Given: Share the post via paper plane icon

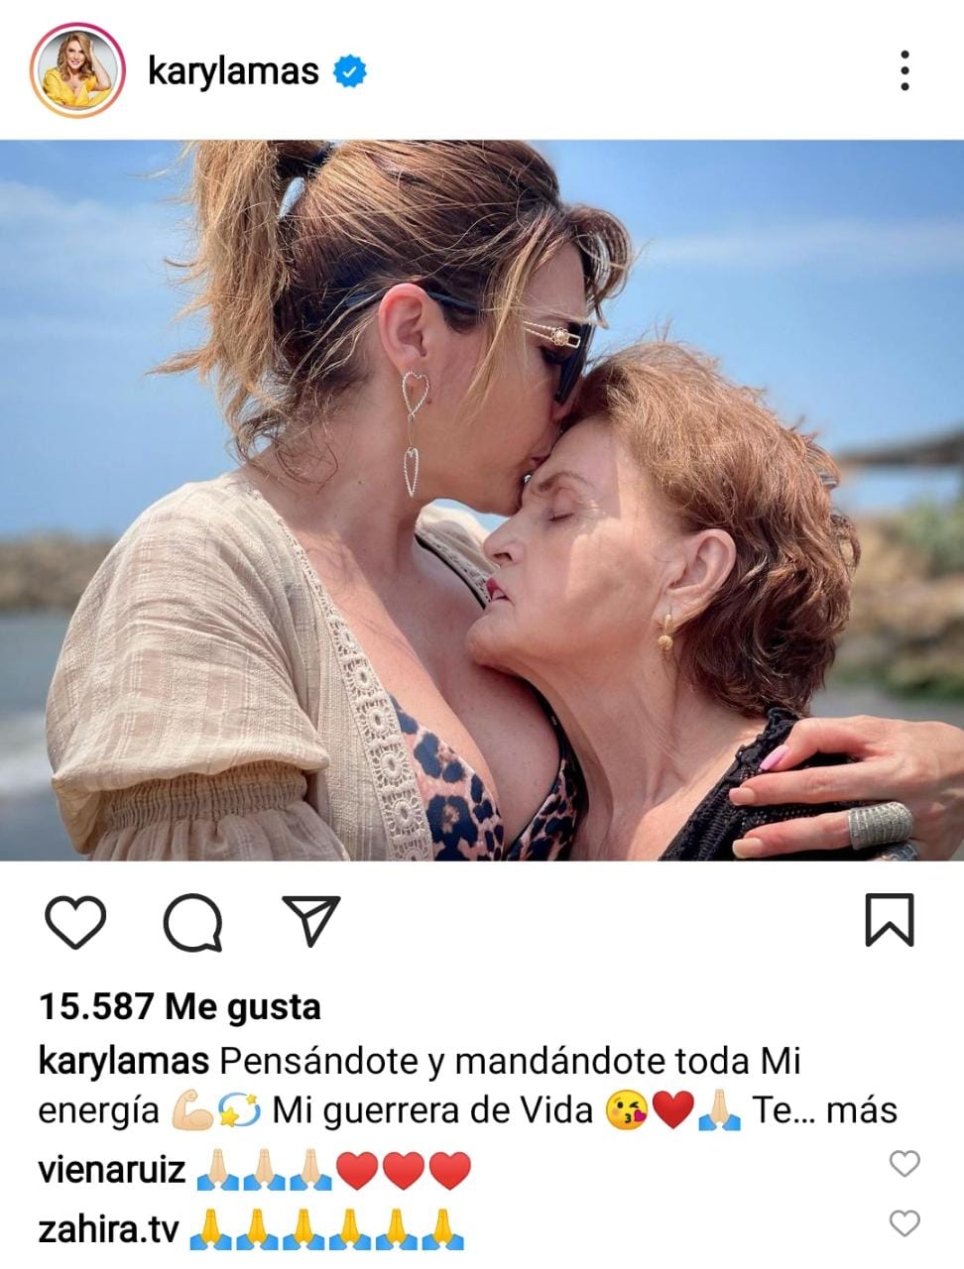Looking at the screenshot, I should click(x=311, y=920).
